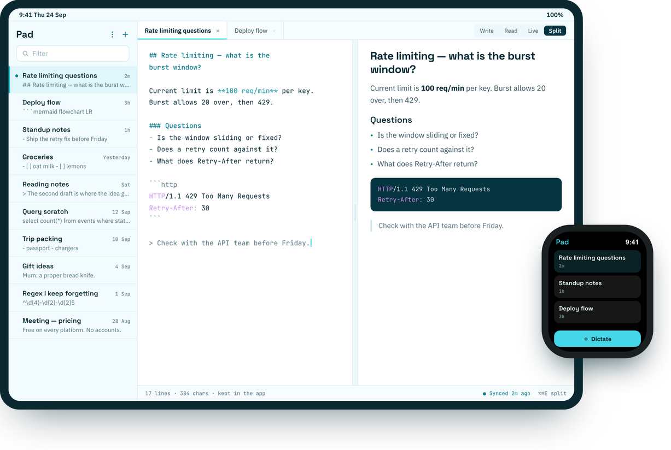The width and height of the screenshot is (671, 450).
Task: Click the unsaved dot on Rate limiting questions
Action: [17, 76]
